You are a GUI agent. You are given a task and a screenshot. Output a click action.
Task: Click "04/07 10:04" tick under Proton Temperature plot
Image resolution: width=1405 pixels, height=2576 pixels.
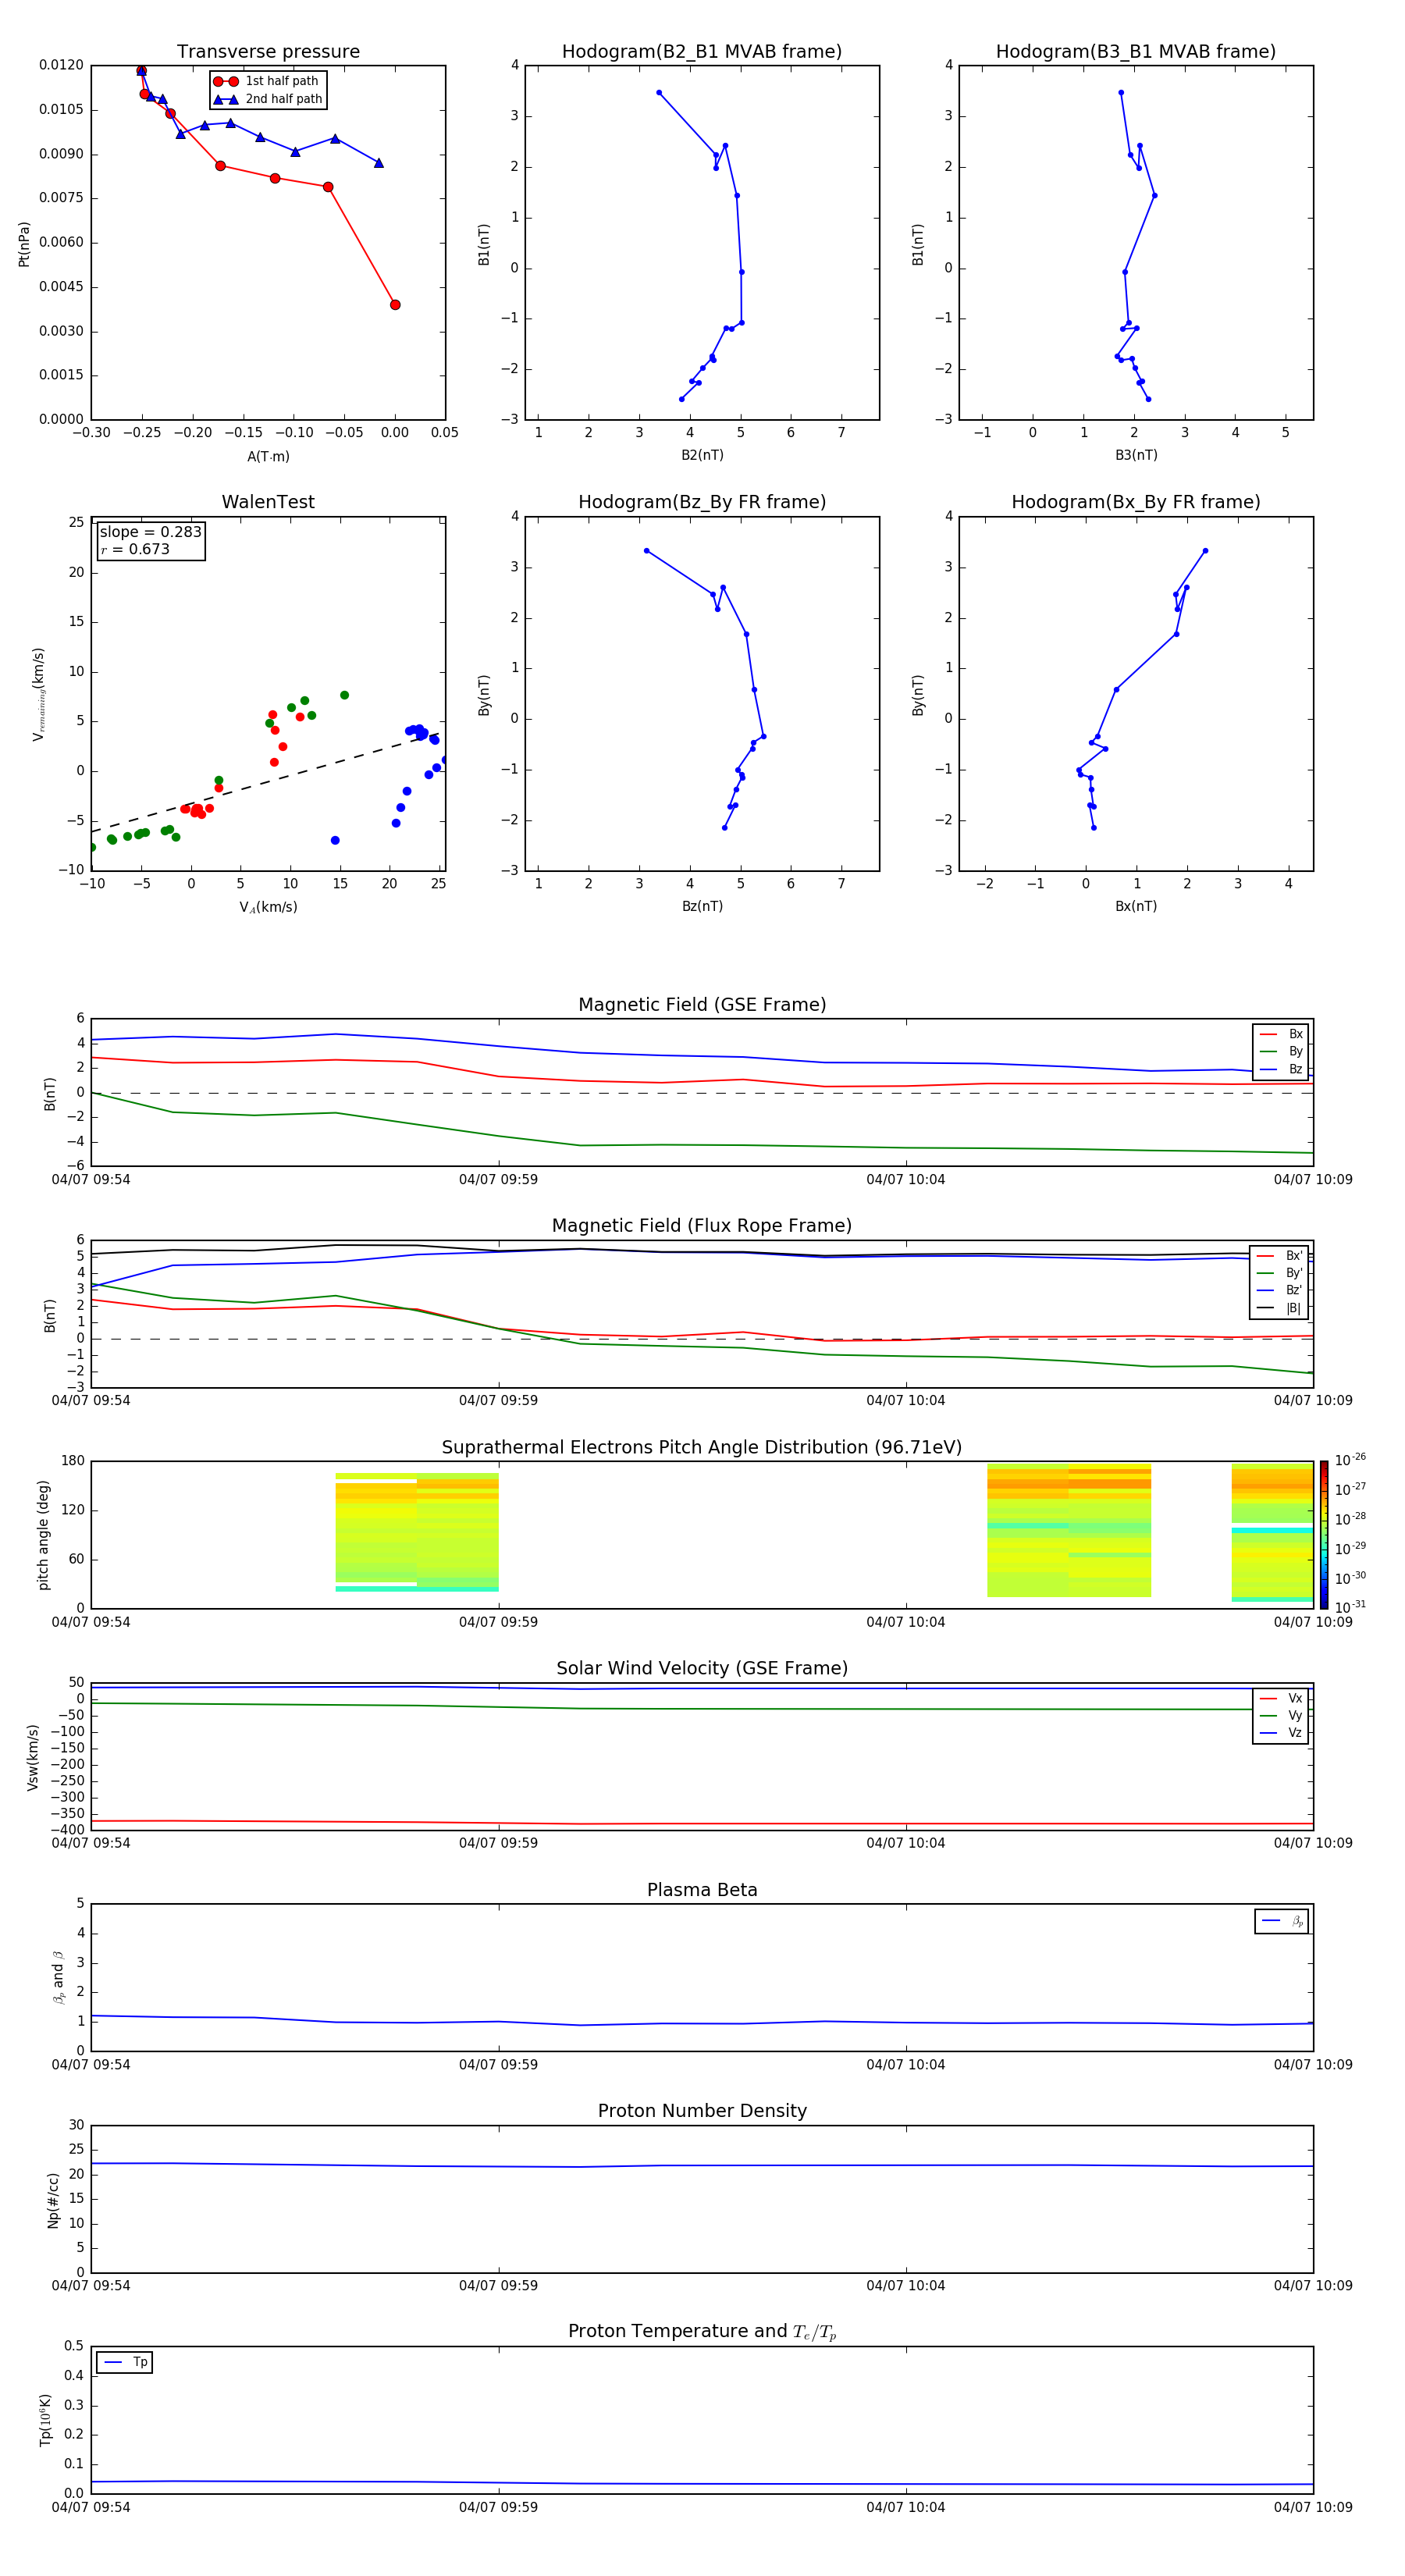point(906,2507)
